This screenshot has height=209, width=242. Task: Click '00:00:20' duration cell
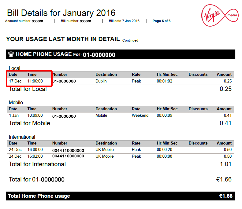point(164,149)
